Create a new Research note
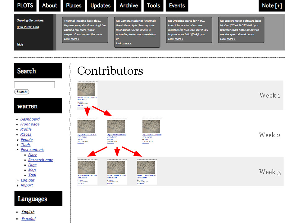Screen dimensions: 298x223 pos(41,160)
